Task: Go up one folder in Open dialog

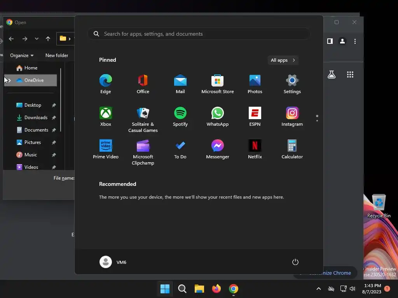Action: point(48,39)
